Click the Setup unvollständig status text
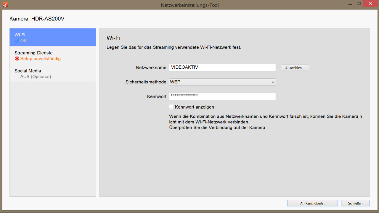Screen dimensions: 379x213 coord(40,59)
